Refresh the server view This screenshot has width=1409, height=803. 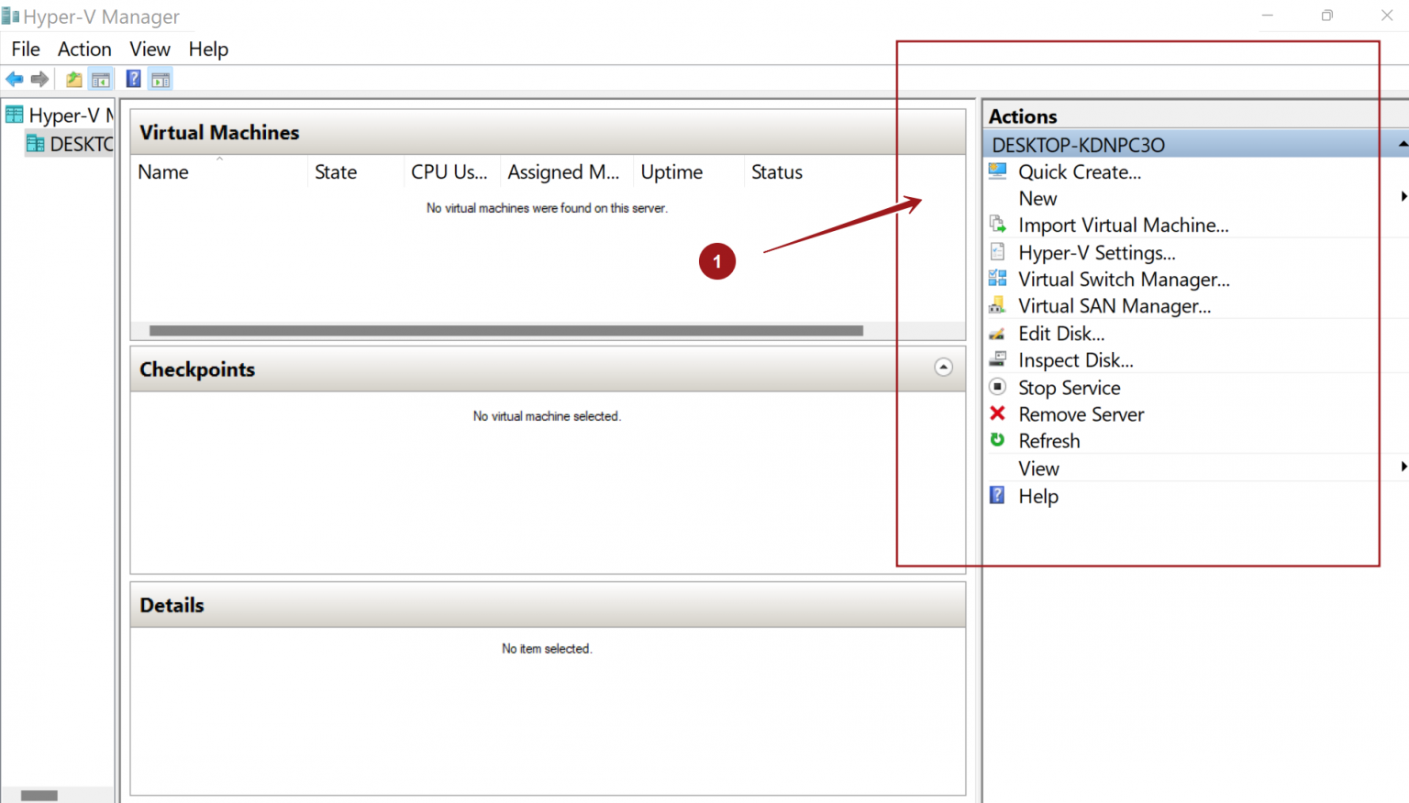[x=997, y=440]
